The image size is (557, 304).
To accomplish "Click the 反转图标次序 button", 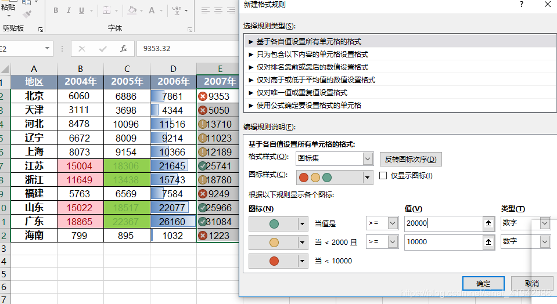I will tap(411, 160).
